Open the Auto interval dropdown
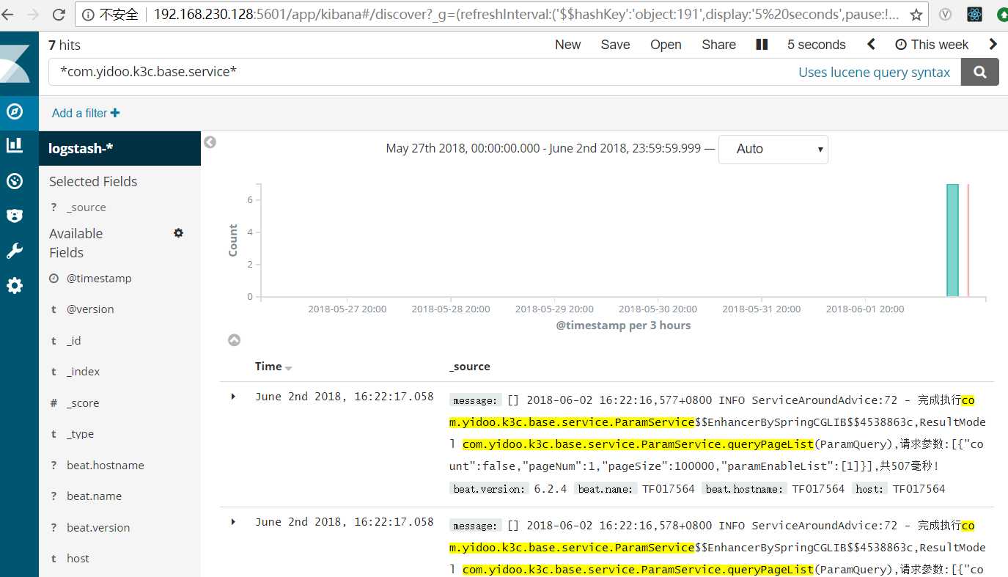The height and width of the screenshot is (577, 1008). (x=773, y=149)
